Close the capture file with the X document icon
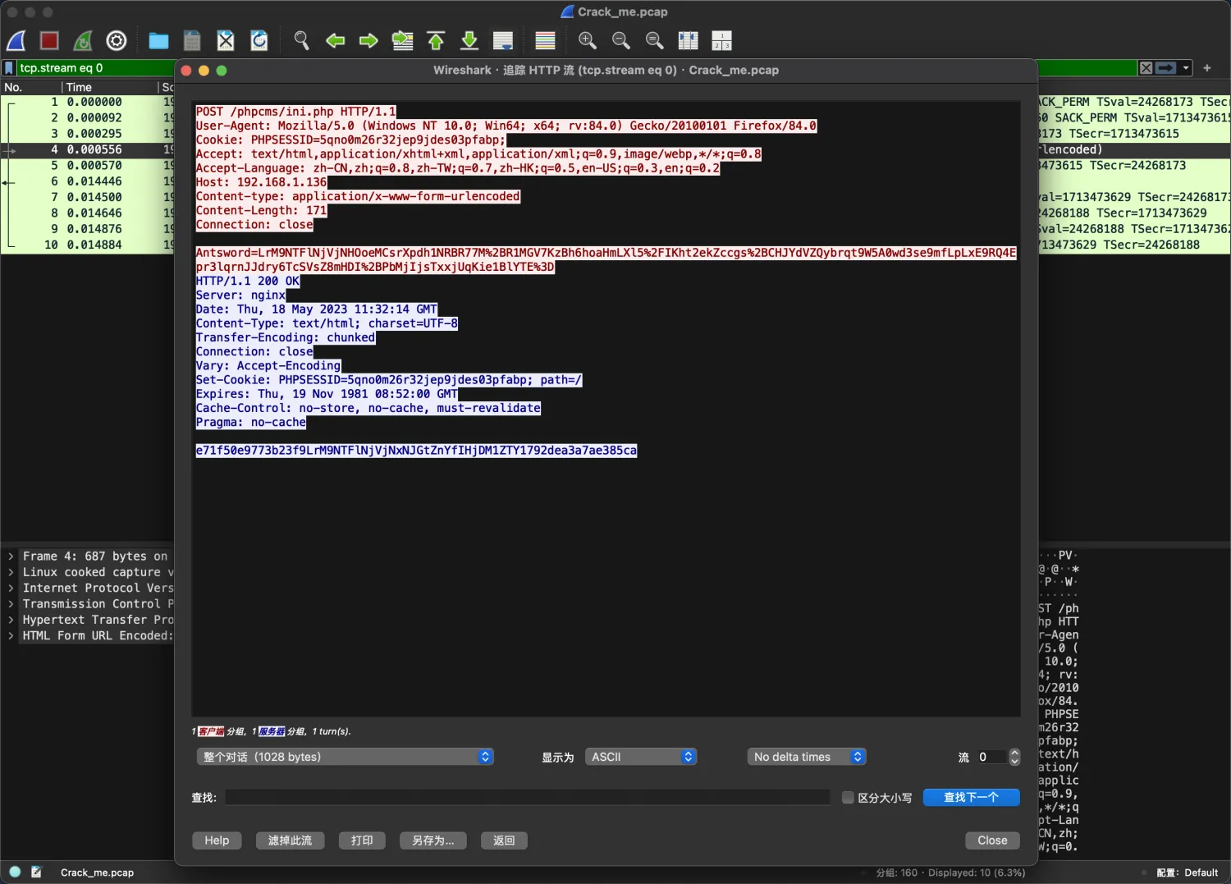1231x884 pixels. [x=226, y=40]
